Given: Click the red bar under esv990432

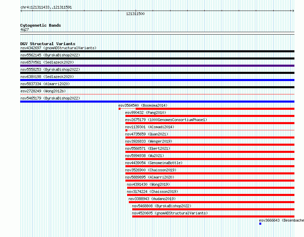Looking at the screenshot, I should click(x=210, y=116).
